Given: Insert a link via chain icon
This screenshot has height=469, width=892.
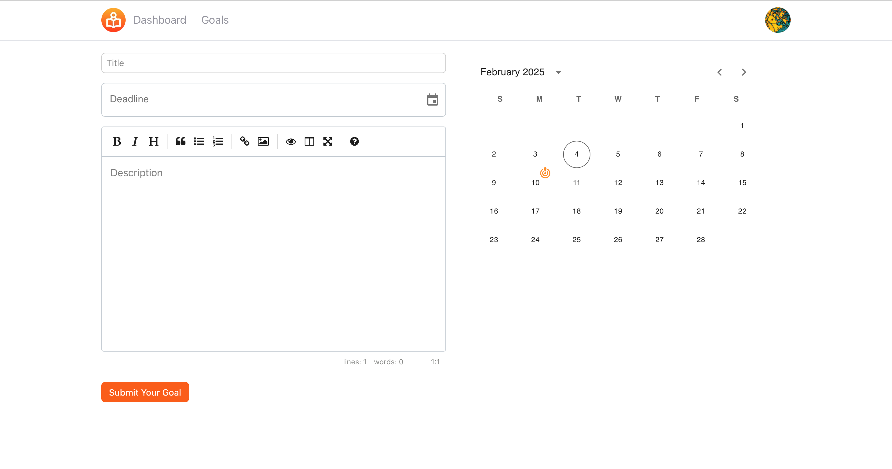Looking at the screenshot, I should pos(245,141).
